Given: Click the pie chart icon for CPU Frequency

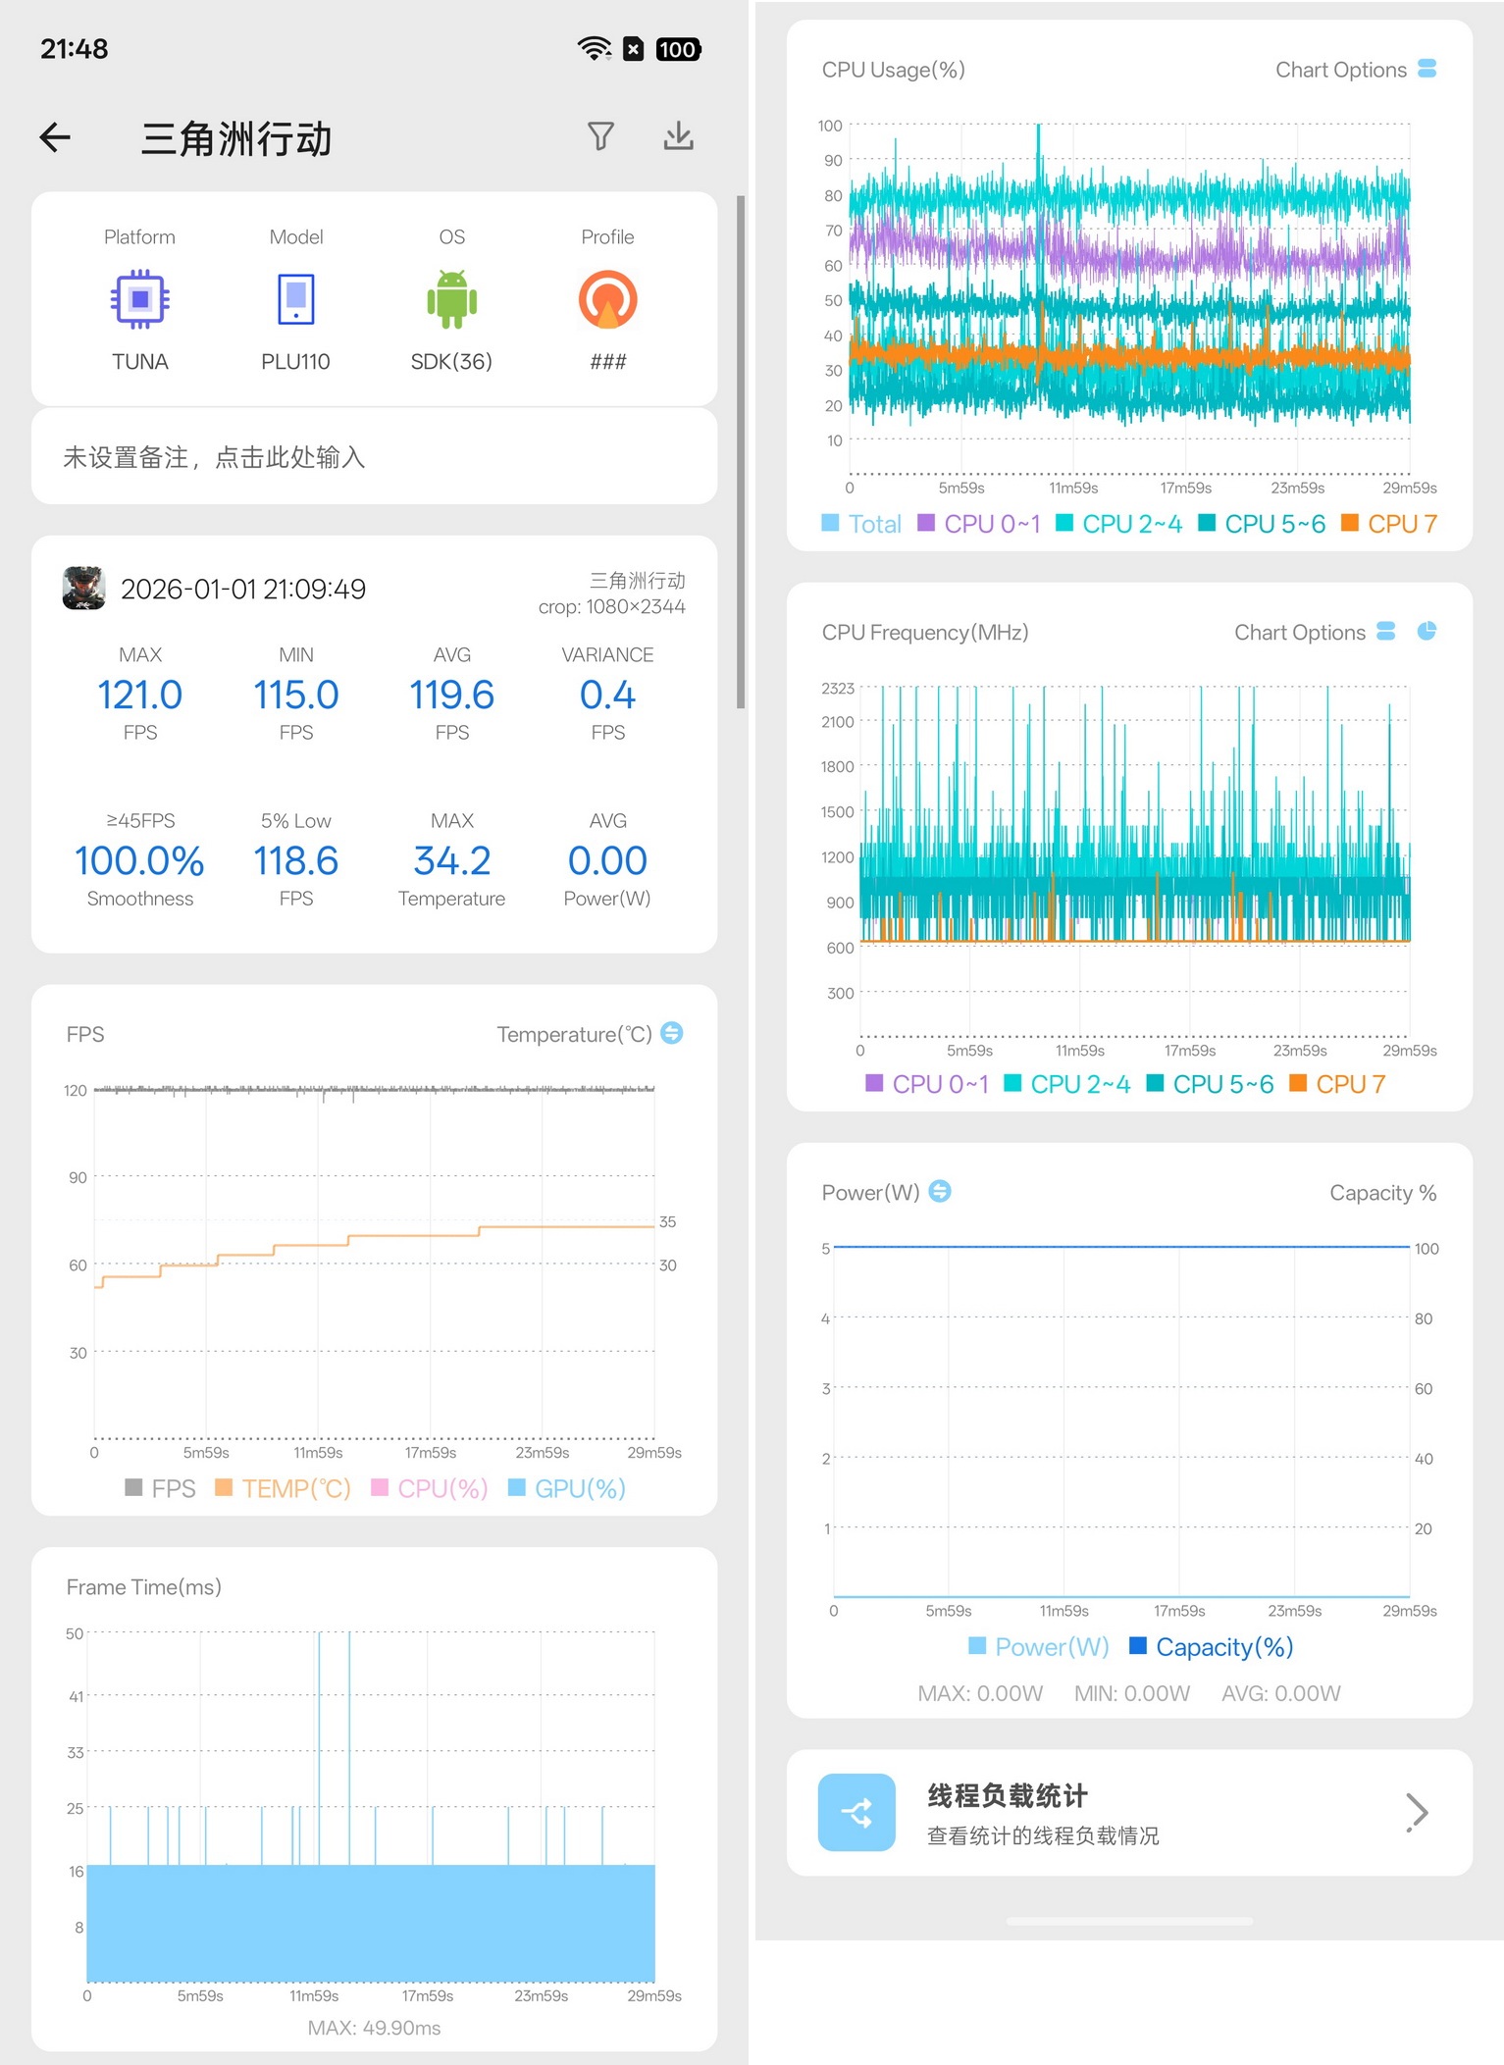Looking at the screenshot, I should tap(1426, 631).
